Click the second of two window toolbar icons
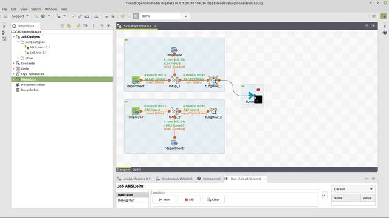The image size is (389, 218). pos(113,16)
